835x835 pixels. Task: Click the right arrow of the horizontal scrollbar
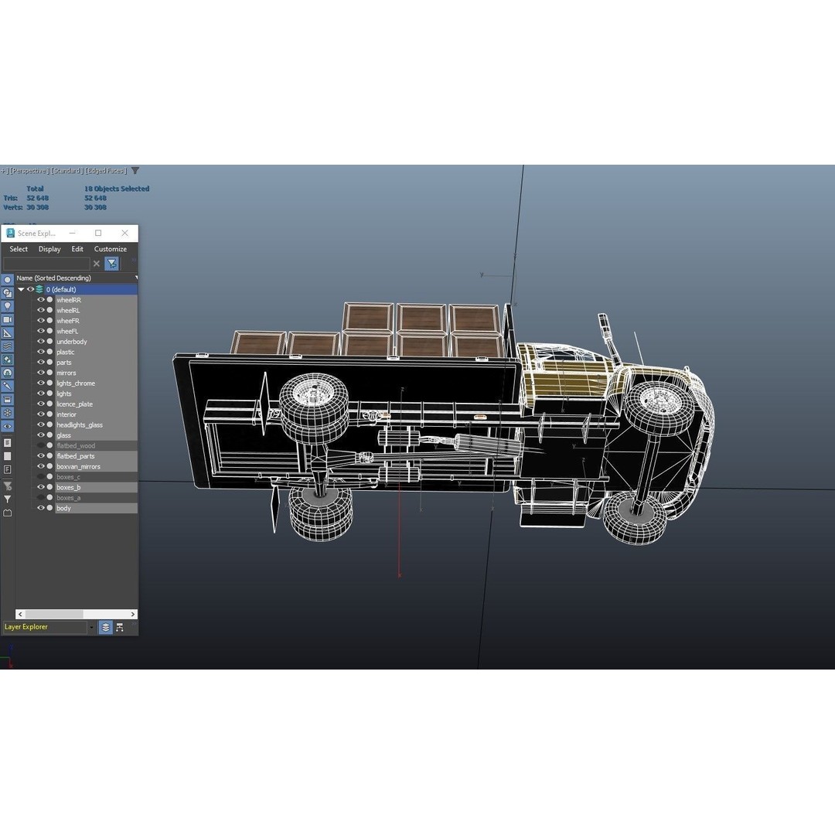132,614
